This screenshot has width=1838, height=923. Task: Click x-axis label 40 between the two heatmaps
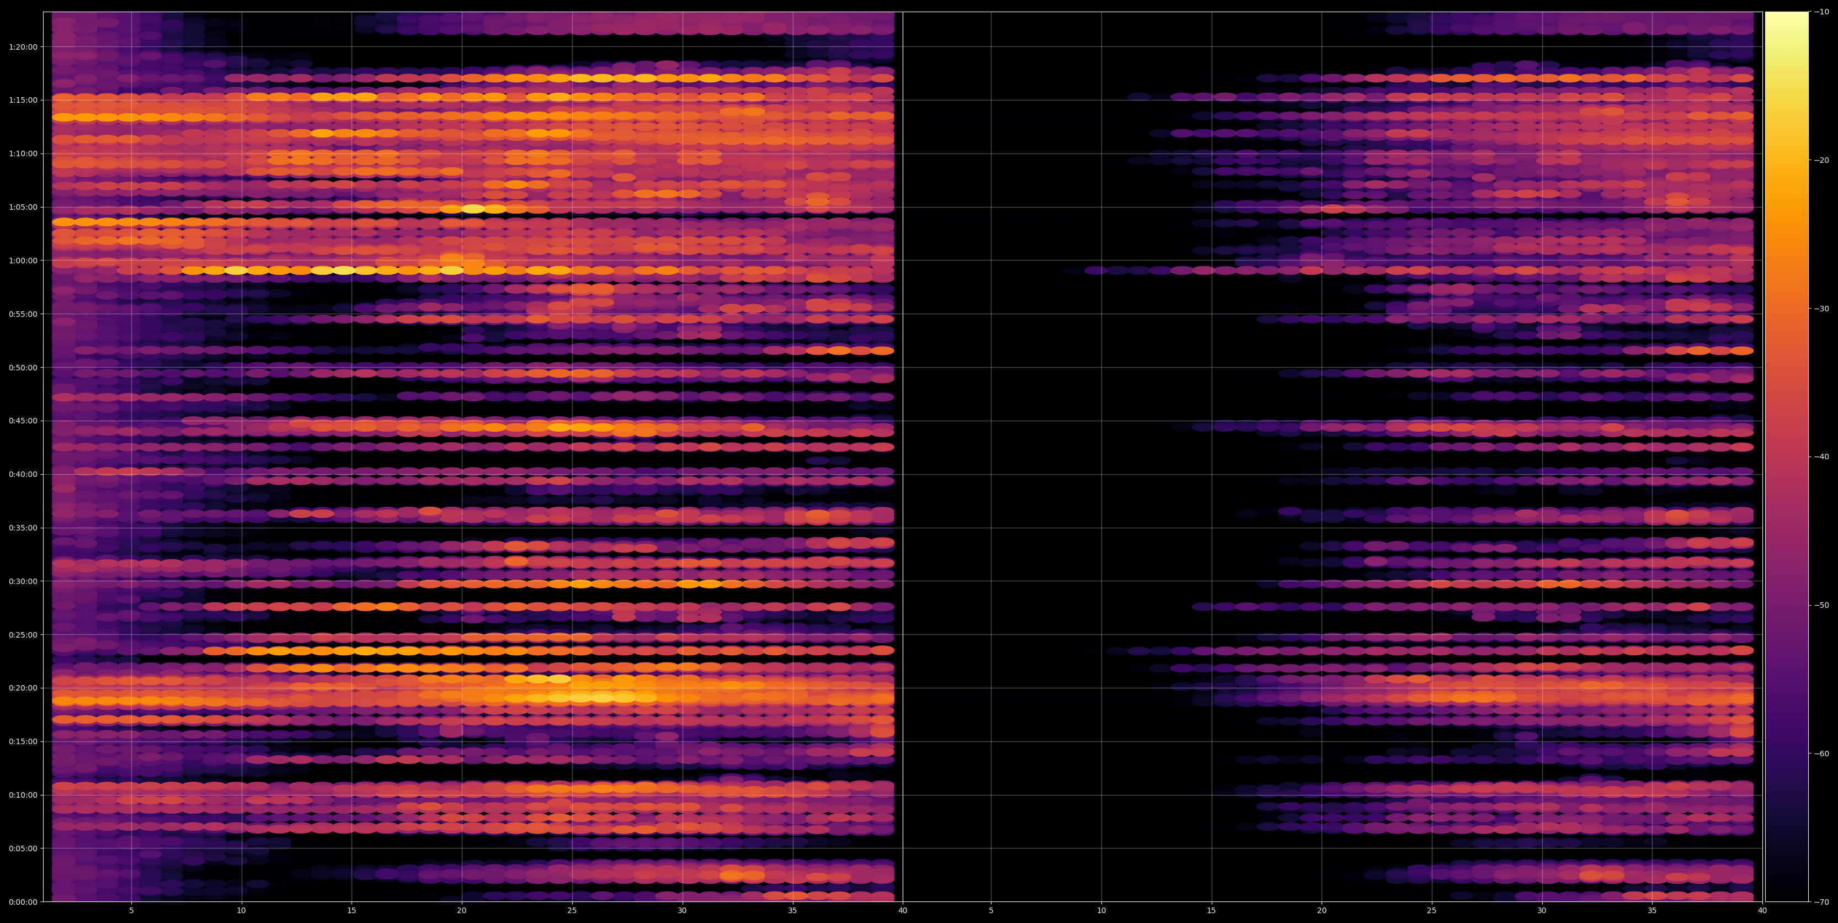point(903,910)
